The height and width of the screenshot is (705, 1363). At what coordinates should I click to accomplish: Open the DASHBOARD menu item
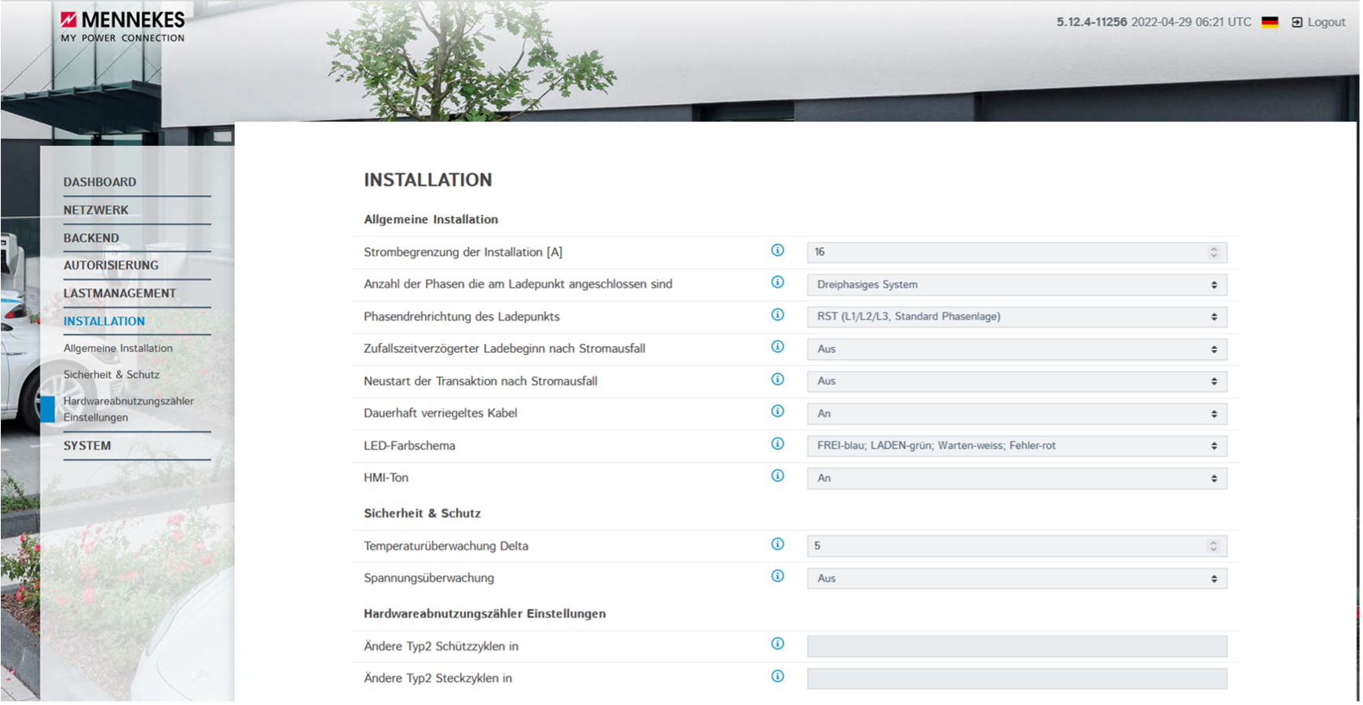point(100,182)
